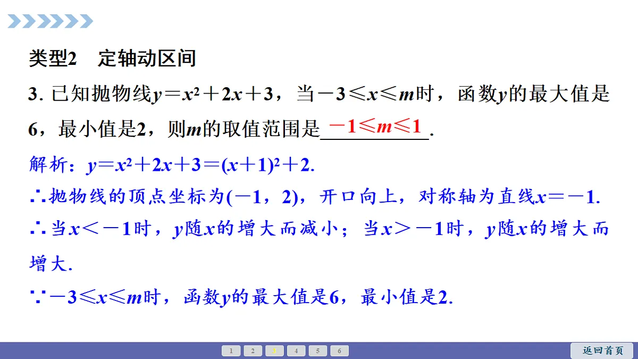Select the highlighted page 3 button
This screenshot has height=359, width=638.
[x=274, y=351]
